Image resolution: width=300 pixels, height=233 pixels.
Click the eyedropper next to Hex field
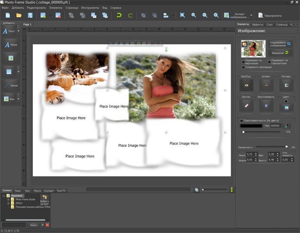pyautogui.click(x=287, y=125)
